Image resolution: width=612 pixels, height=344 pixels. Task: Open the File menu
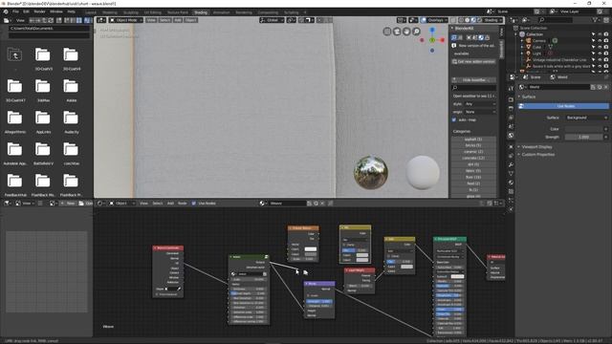coord(15,11)
